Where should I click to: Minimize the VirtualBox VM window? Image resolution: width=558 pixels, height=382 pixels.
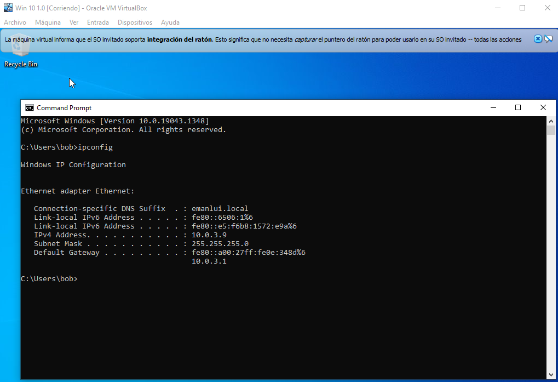pyautogui.click(x=498, y=8)
